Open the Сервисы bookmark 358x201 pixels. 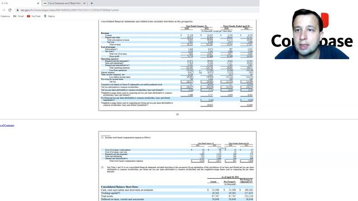pos(5,16)
